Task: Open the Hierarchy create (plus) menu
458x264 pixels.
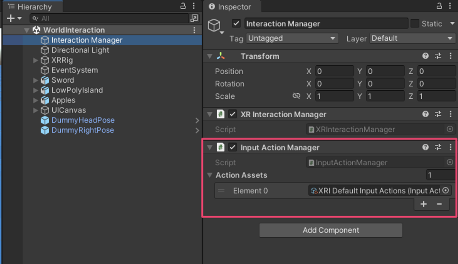Action: (11, 18)
